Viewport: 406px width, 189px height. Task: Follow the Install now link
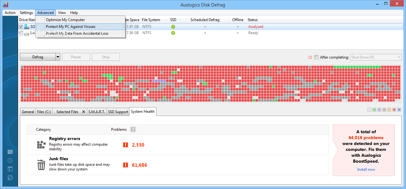pos(366,169)
